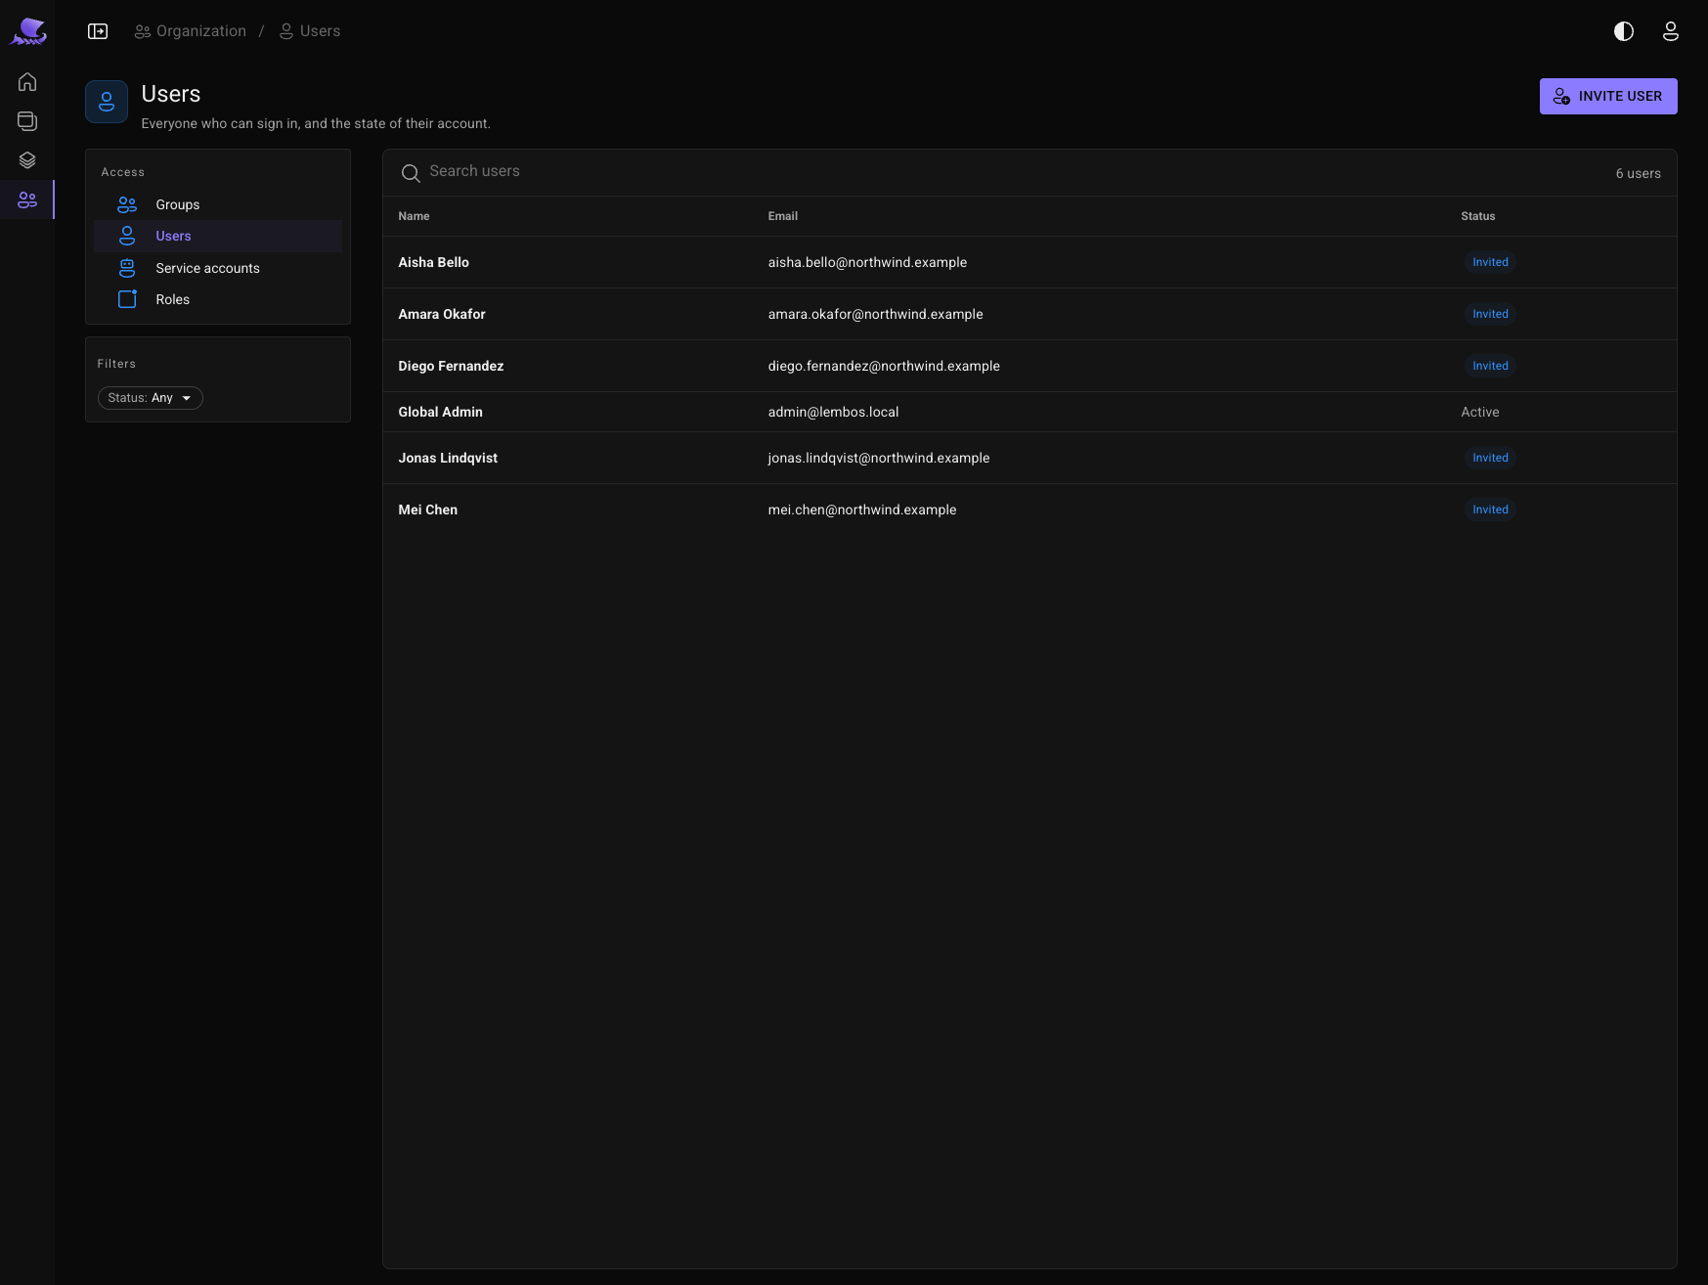Open Service accounts in Access menu
This screenshot has height=1285, width=1708.
click(x=218, y=268)
